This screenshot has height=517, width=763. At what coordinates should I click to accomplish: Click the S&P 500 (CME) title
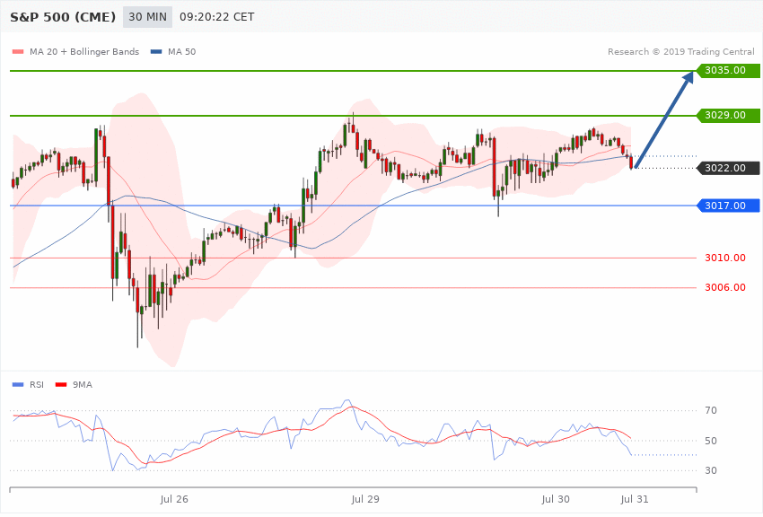tap(63, 17)
